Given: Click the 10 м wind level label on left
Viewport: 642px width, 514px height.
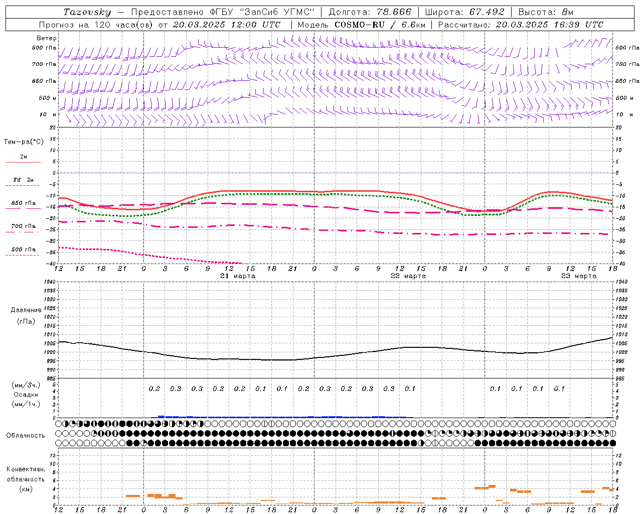Looking at the screenshot, I should coord(48,114).
